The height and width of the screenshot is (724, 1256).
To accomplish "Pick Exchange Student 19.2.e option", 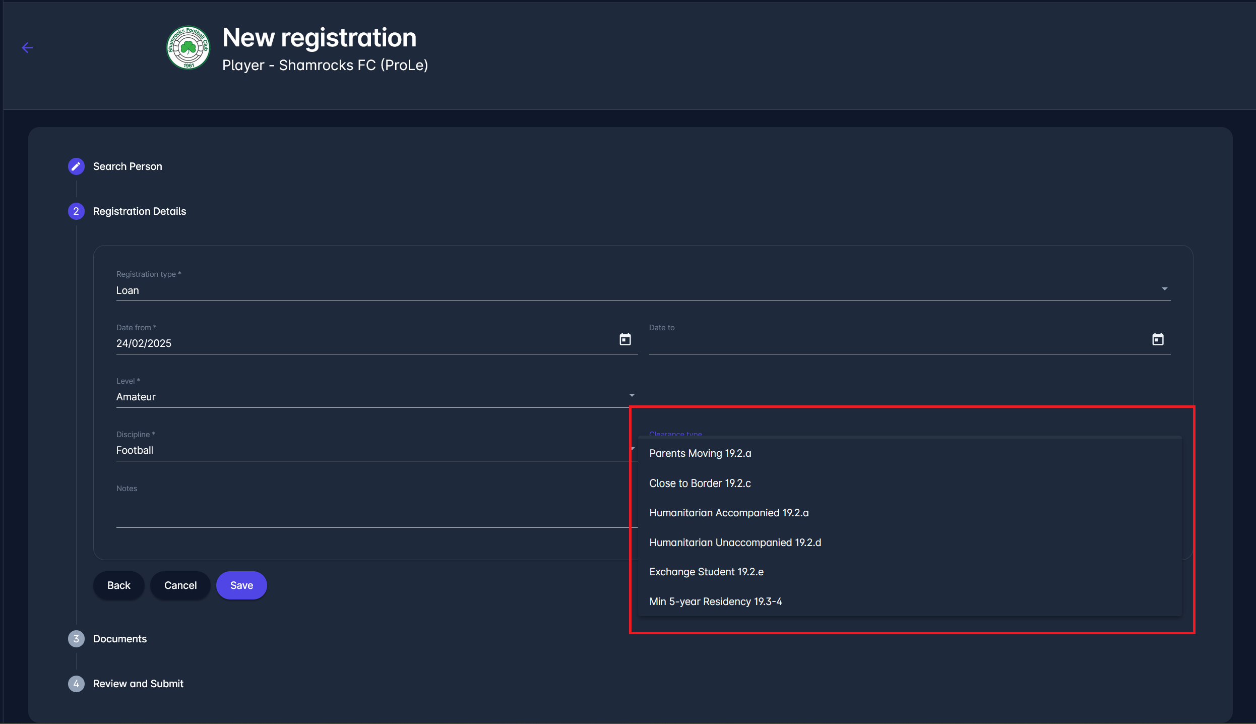I will (x=706, y=572).
